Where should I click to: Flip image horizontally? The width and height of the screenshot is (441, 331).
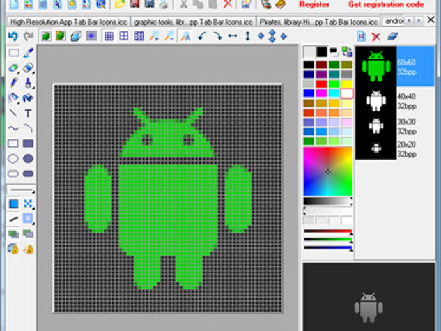(x=233, y=36)
